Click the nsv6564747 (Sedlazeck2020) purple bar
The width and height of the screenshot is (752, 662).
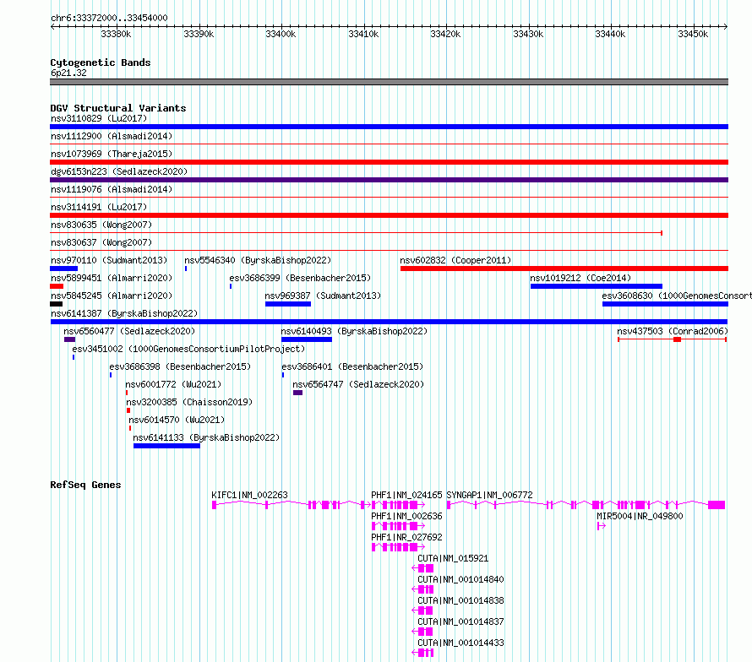297,393
